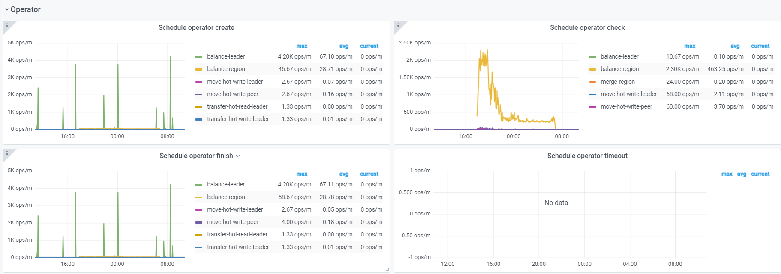
Task: Open the Schedule operator timeout panel title menu
Action: 587,156
